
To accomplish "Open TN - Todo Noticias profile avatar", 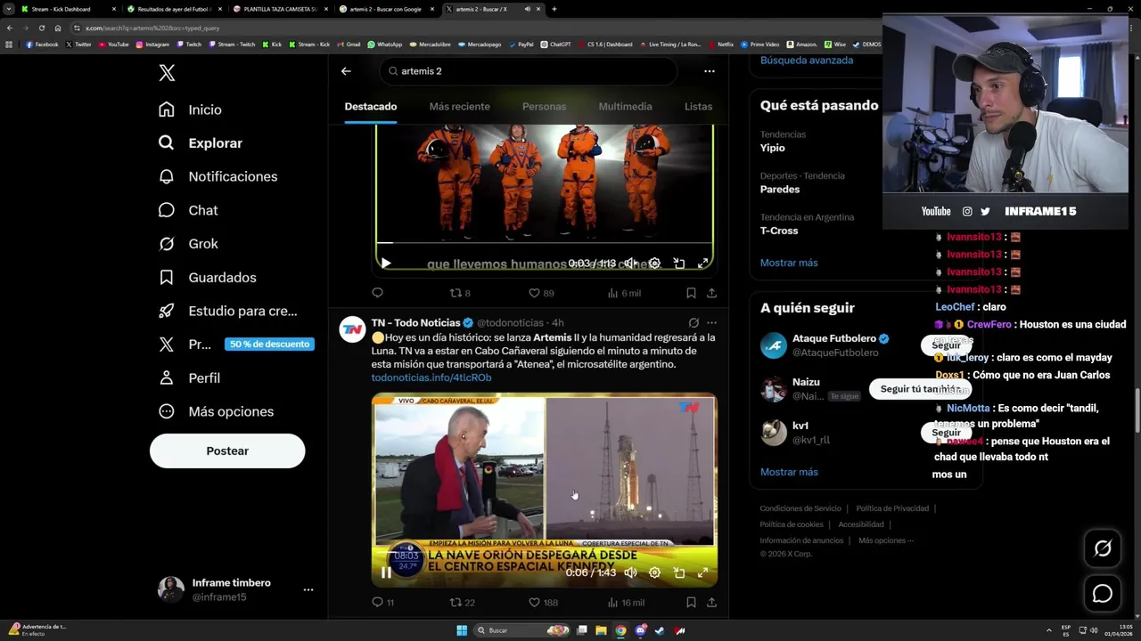I will 352,329.
